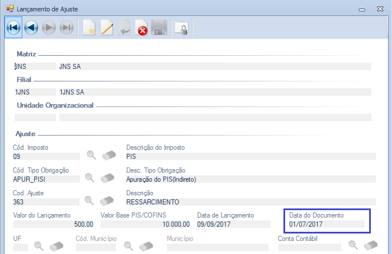Click Filial name field 1JNS SA
This screenshot has height=254, width=392.
click(x=215, y=92)
